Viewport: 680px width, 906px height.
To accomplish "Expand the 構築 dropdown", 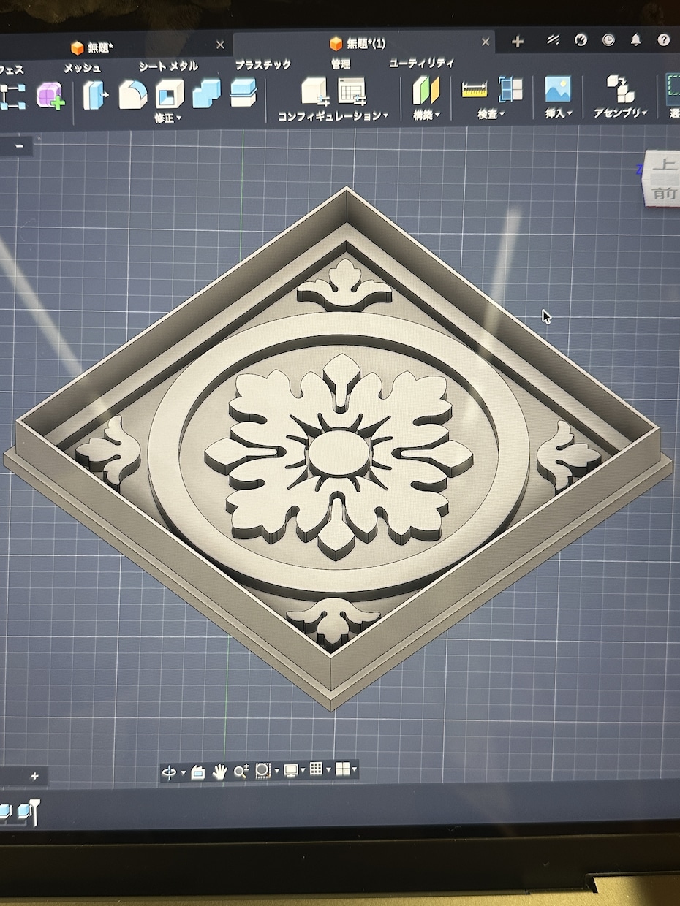I will [426, 115].
